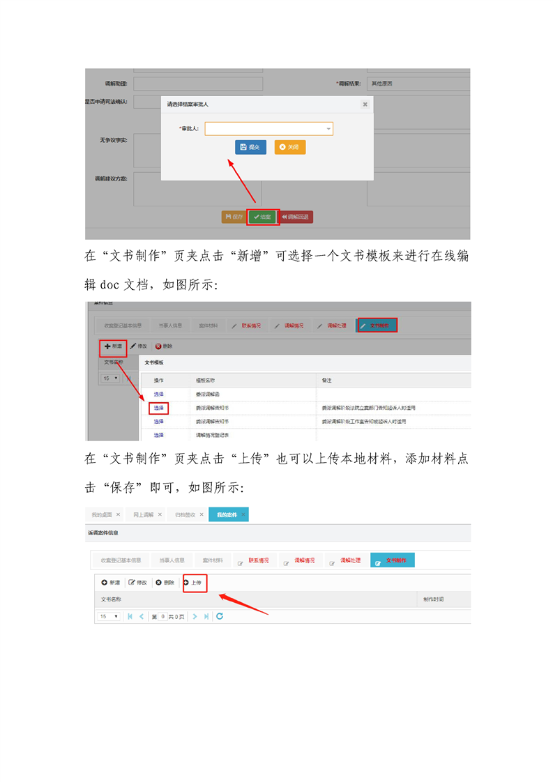
Task: Click the 上传 upload button
Action: tap(192, 583)
